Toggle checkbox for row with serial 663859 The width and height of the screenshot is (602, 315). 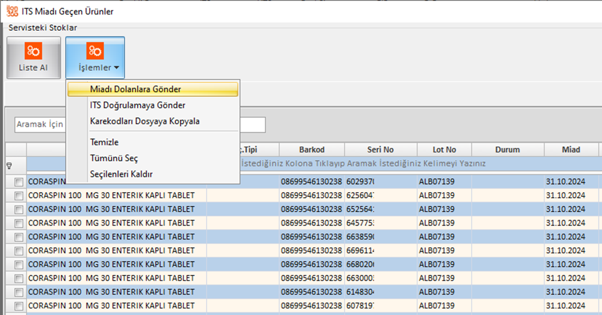click(19, 237)
